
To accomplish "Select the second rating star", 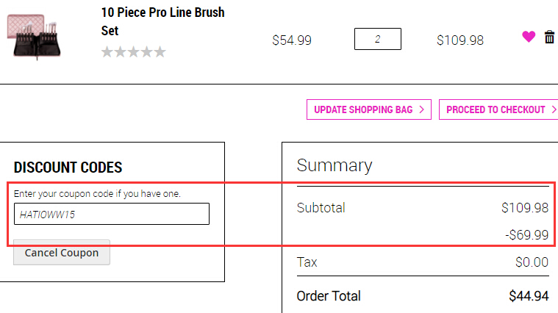I will 121,52.
